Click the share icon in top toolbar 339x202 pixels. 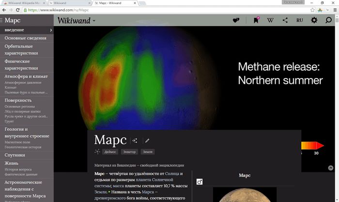285,20
